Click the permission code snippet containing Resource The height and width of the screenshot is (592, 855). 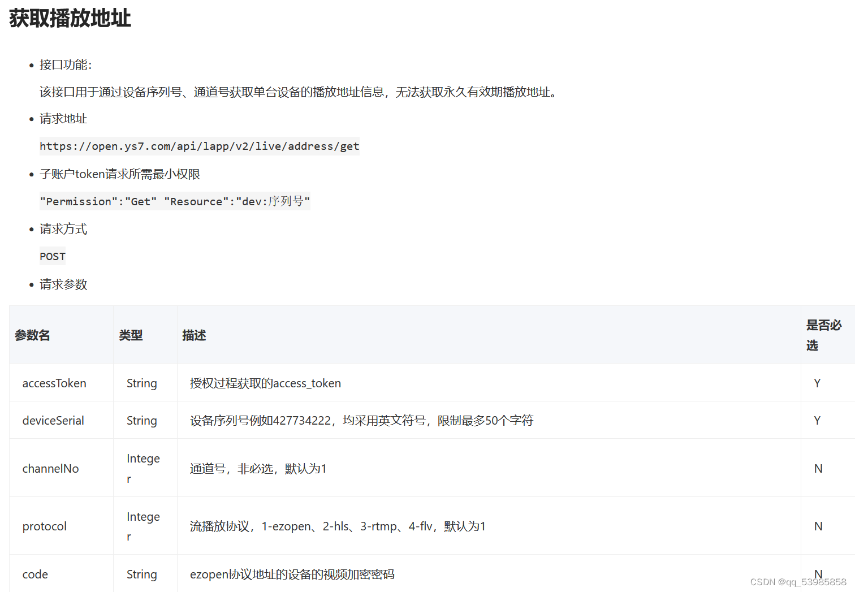pyautogui.click(x=174, y=201)
